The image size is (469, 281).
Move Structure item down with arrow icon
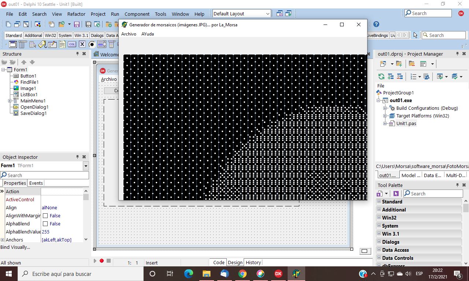pos(32,62)
